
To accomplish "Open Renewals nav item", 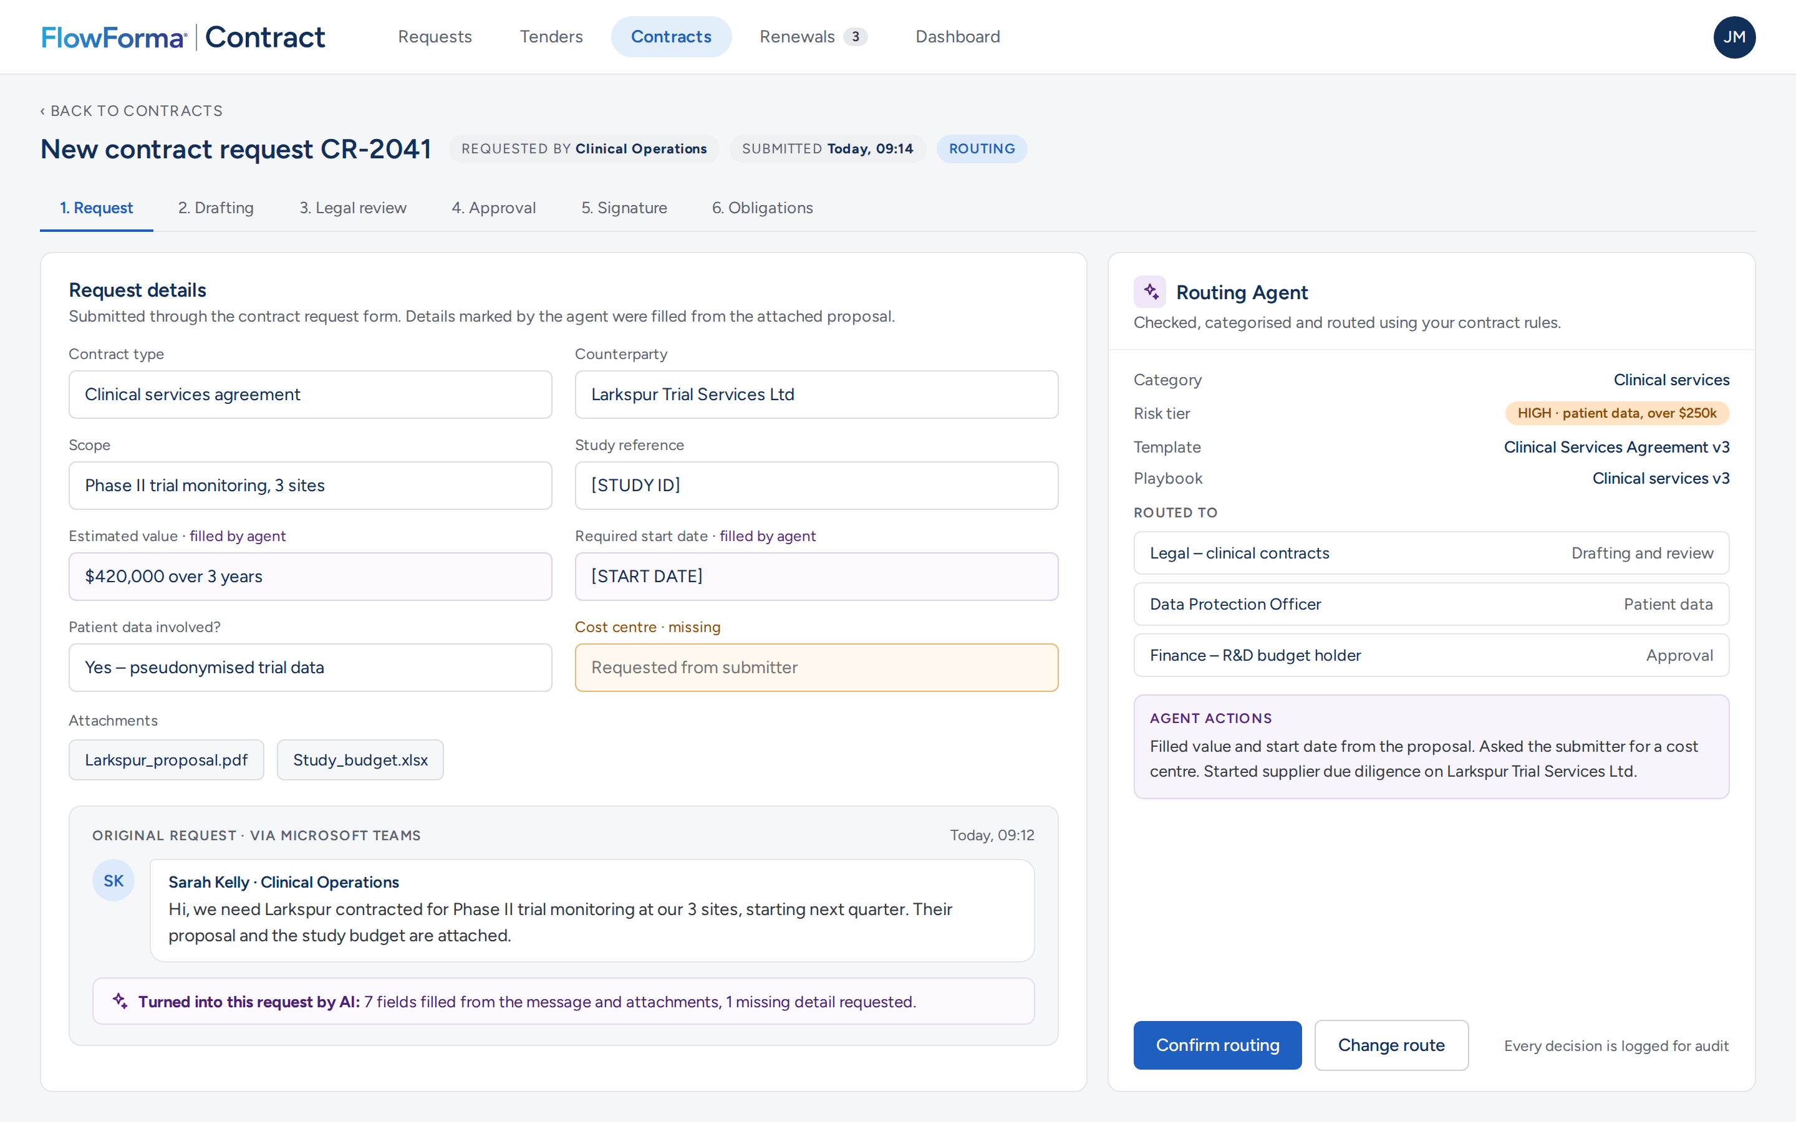I will coord(813,36).
